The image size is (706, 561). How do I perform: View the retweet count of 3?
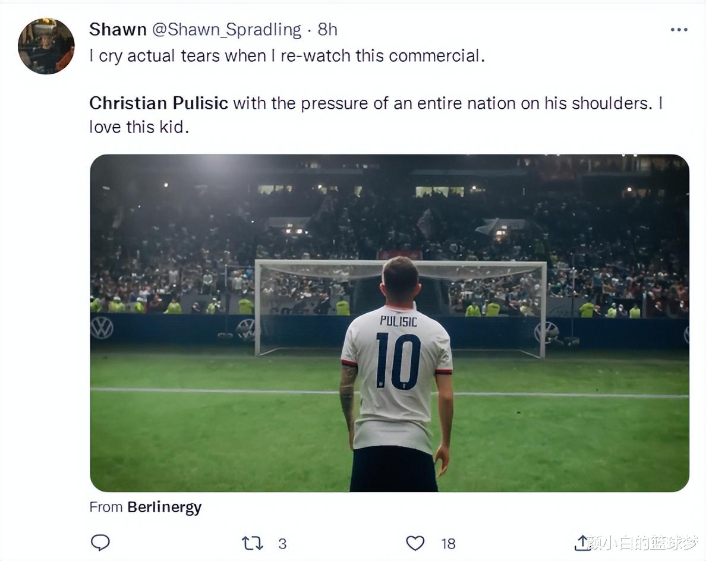tap(282, 543)
